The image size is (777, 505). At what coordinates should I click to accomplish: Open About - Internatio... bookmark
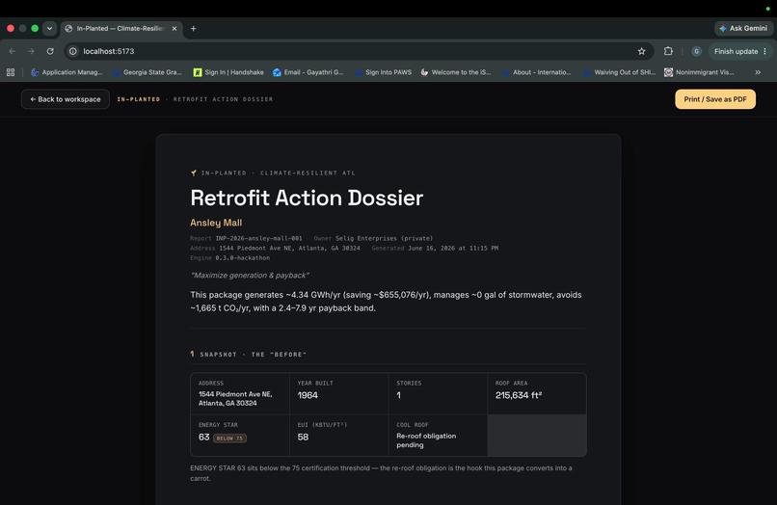pyautogui.click(x=537, y=72)
